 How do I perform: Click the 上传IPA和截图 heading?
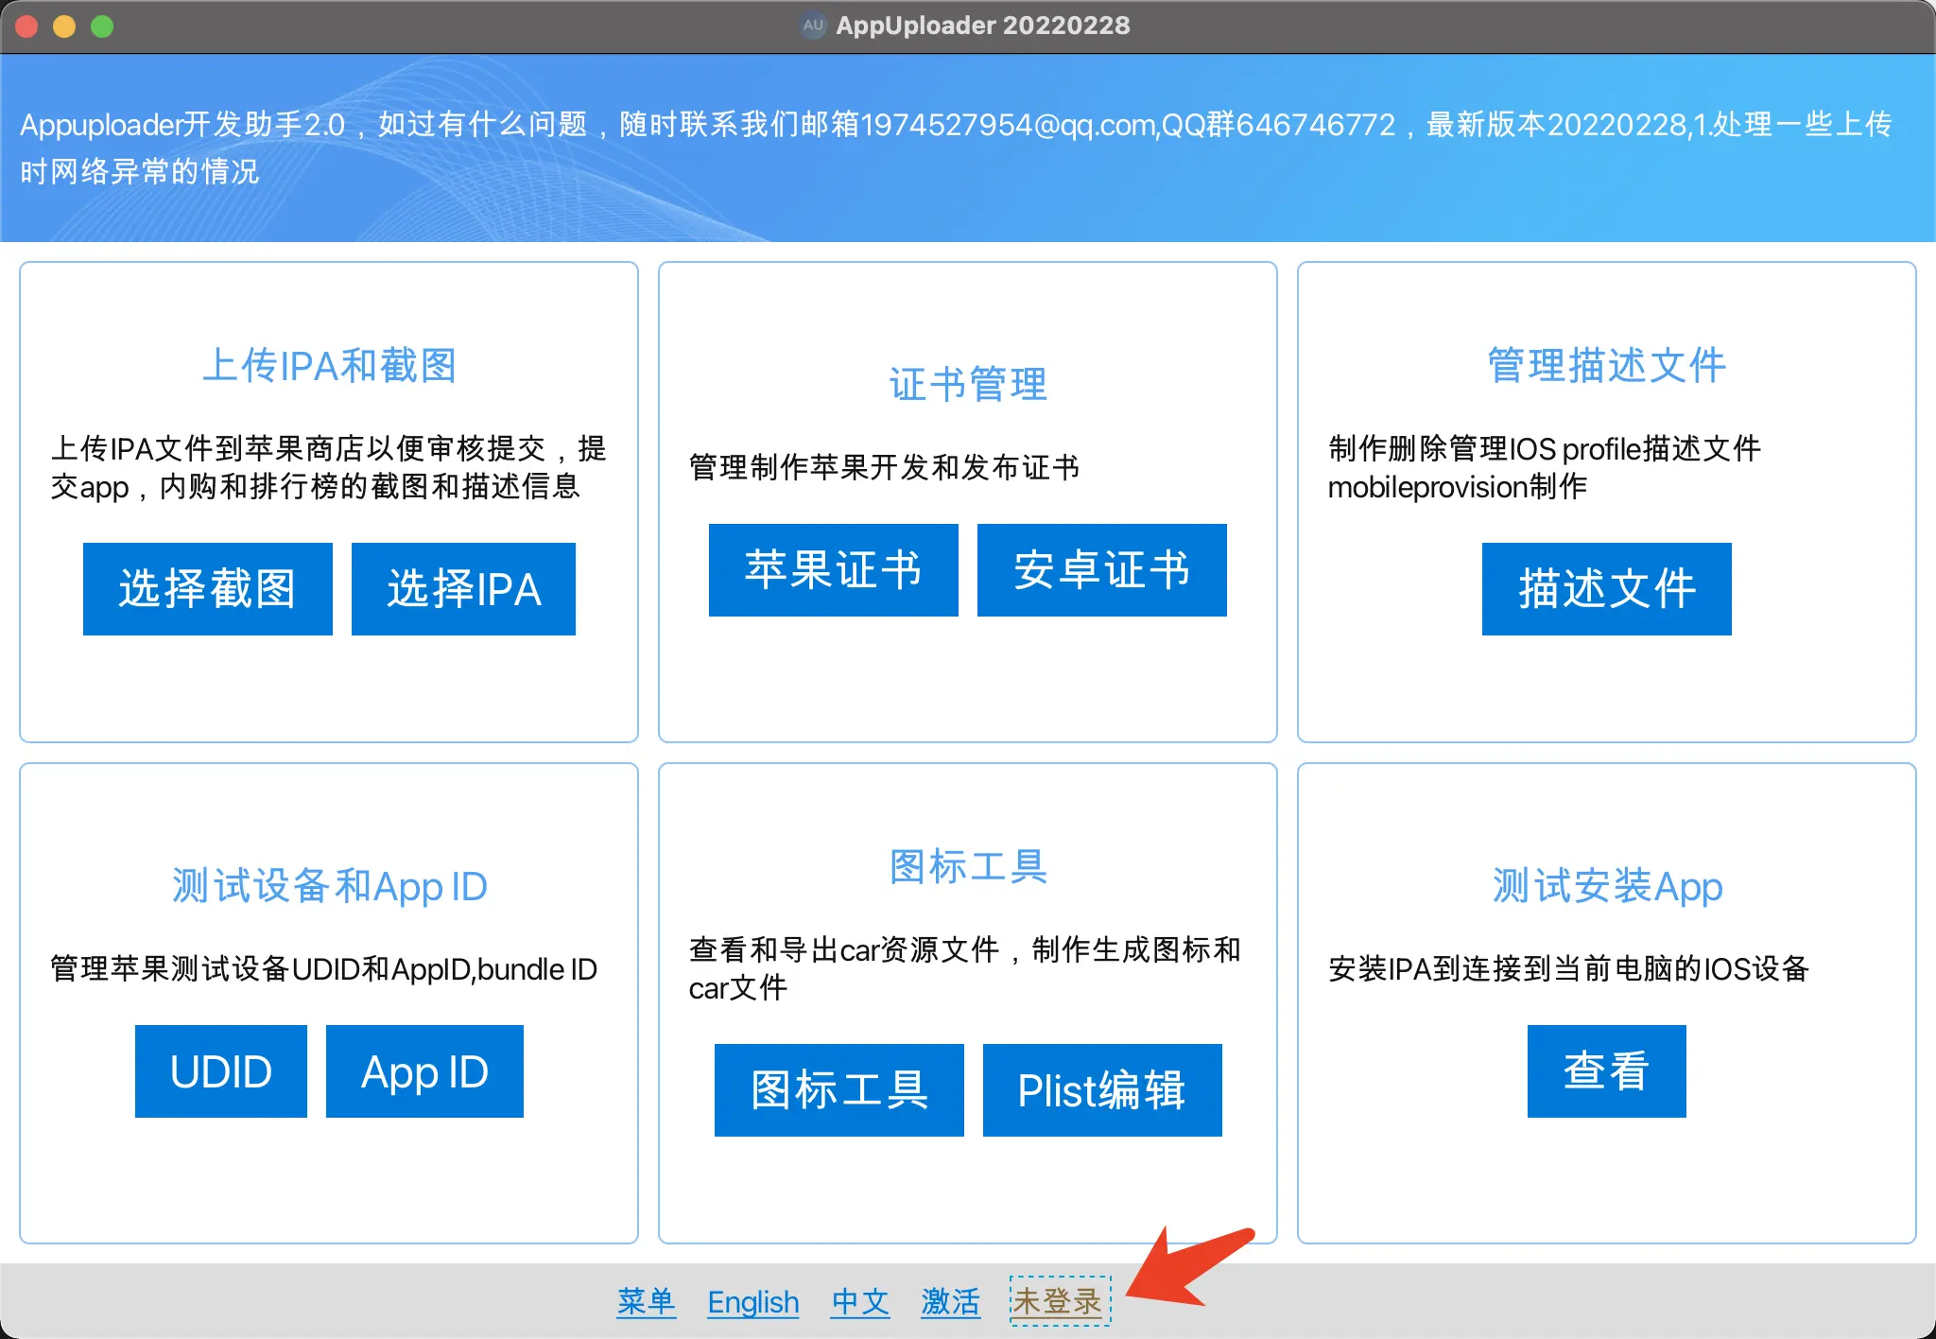tap(329, 365)
